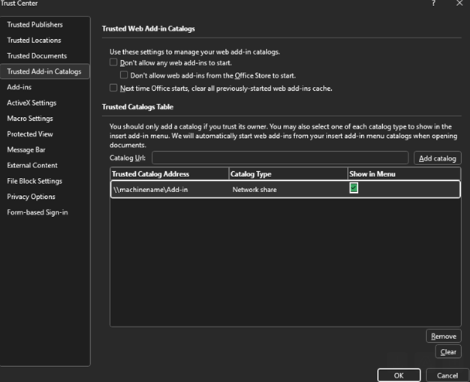Screen dimensions: 470x382
Task: Close the Trust Center dialog window
Action: 459,4
